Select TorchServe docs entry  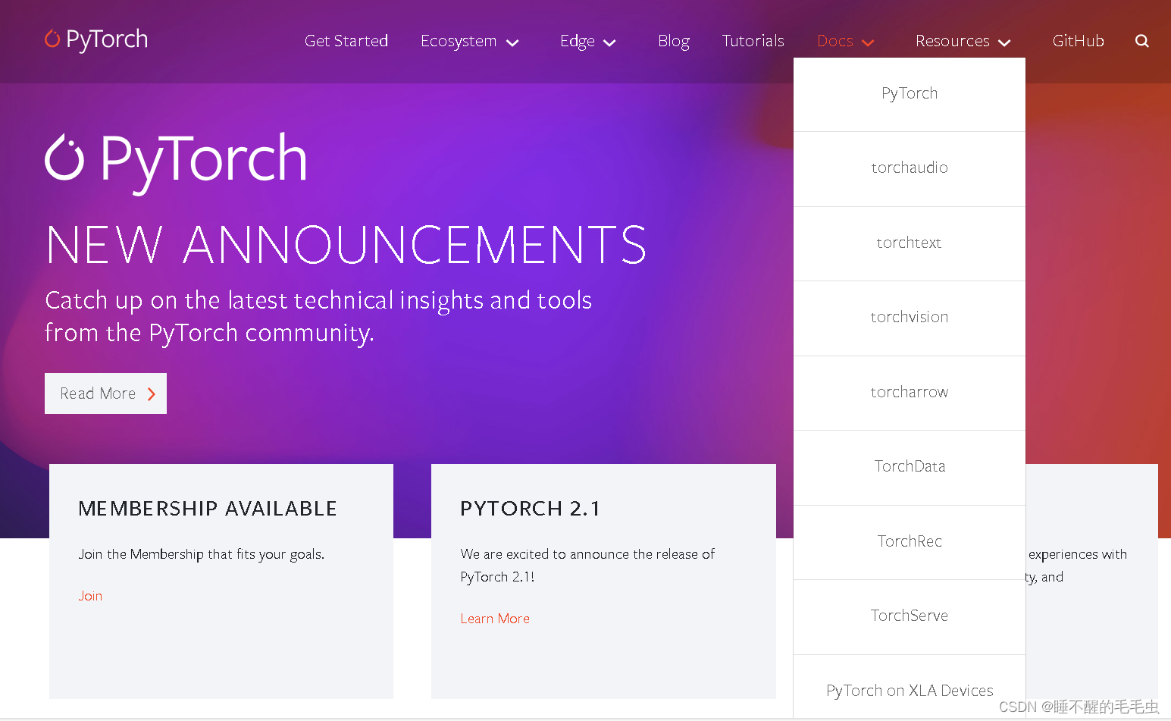[910, 616]
